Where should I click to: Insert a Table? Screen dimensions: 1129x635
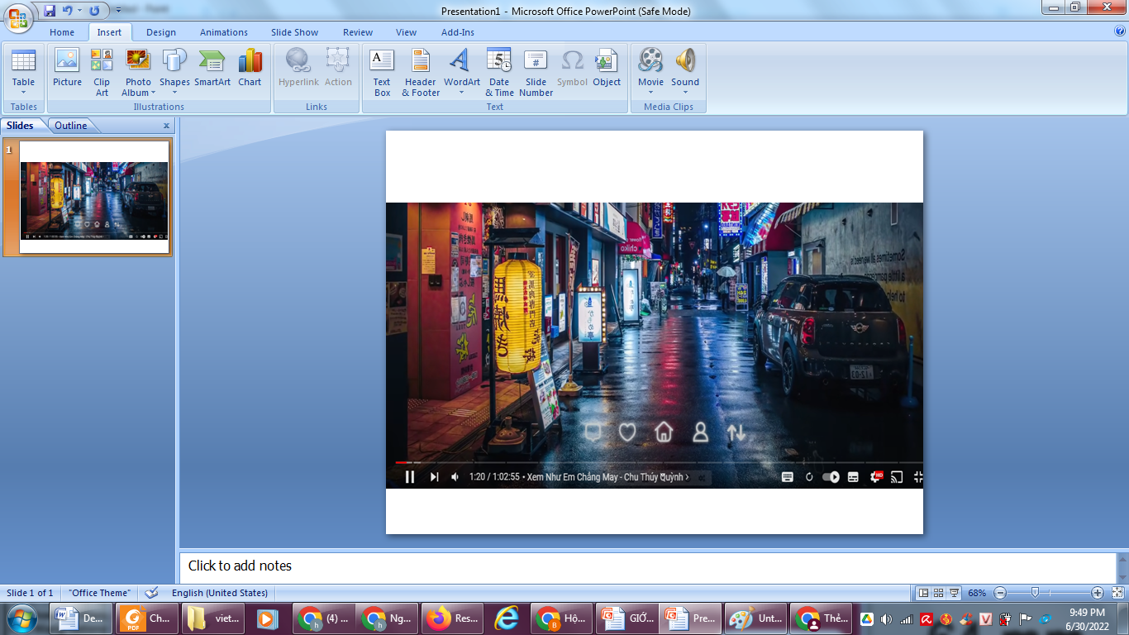point(23,71)
